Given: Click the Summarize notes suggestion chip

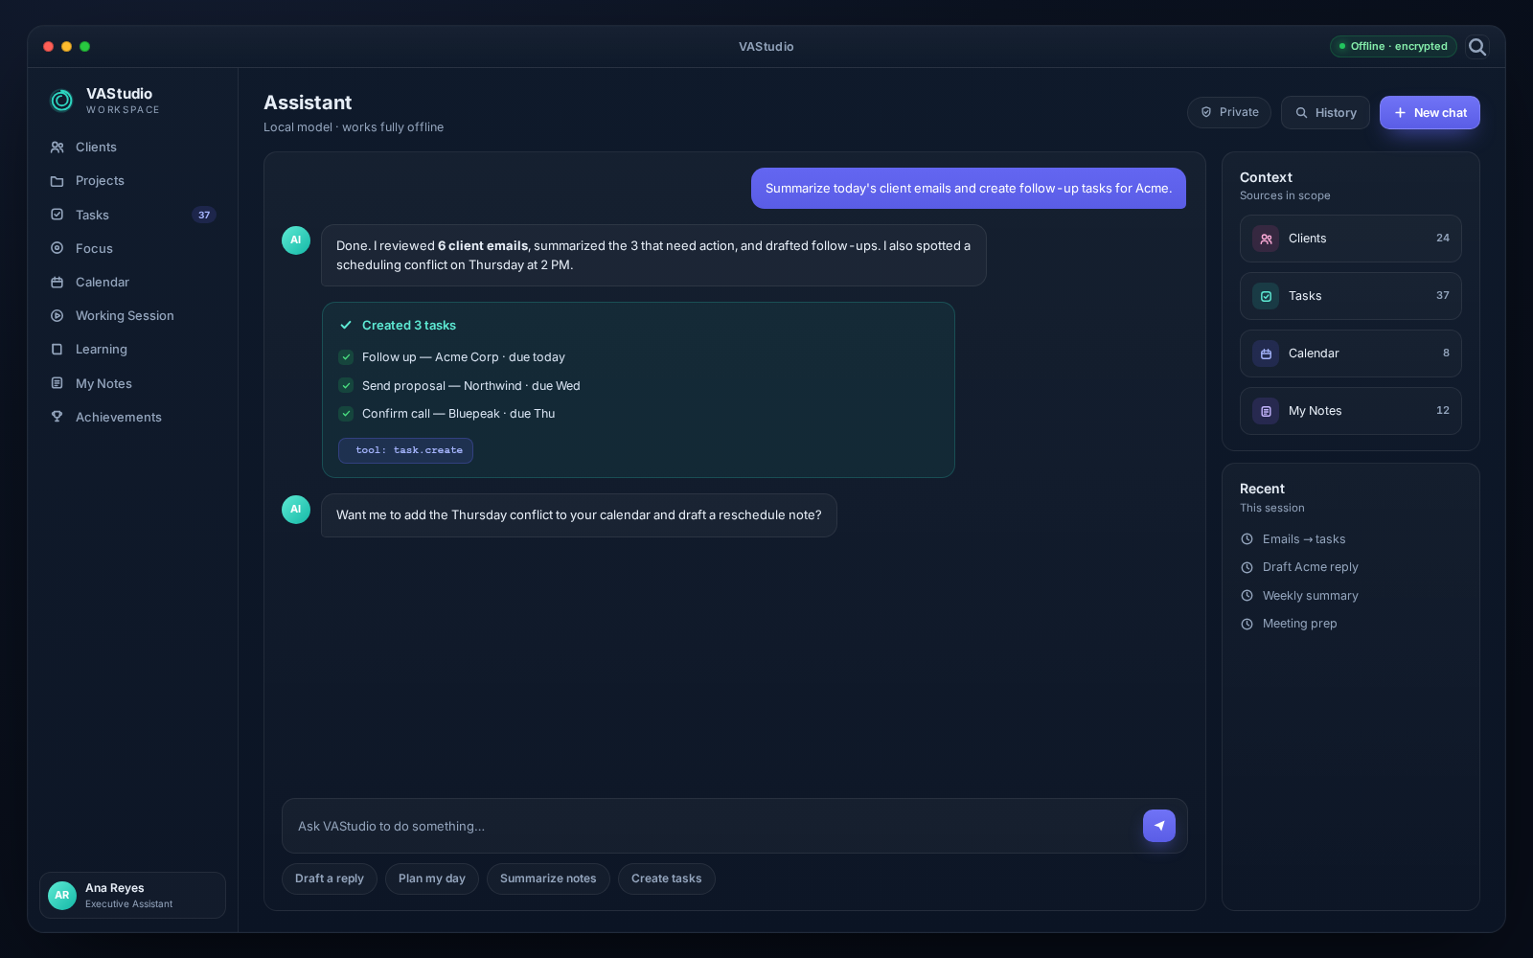Looking at the screenshot, I should [x=548, y=878].
